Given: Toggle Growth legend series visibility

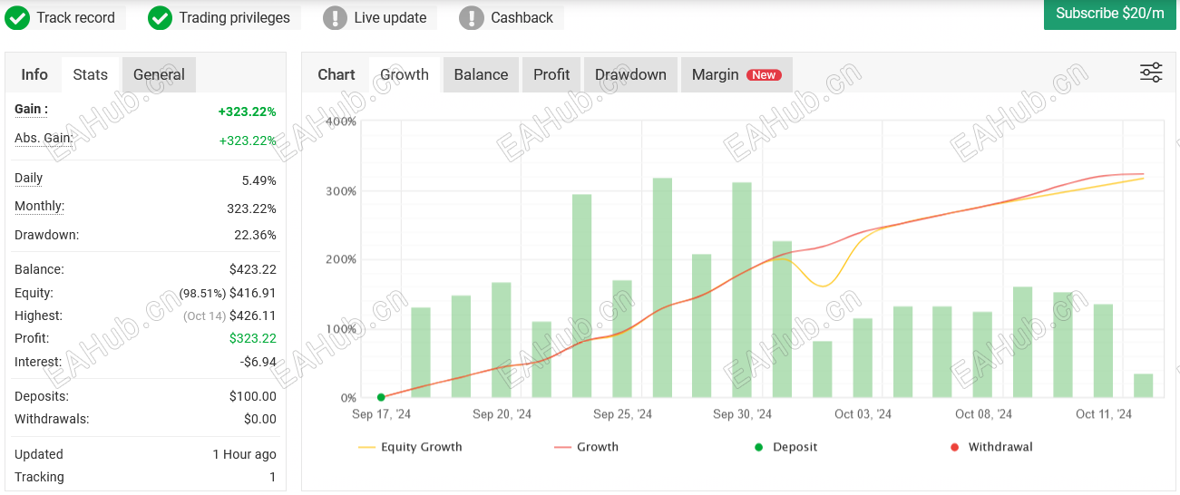Looking at the screenshot, I should click(586, 447).
